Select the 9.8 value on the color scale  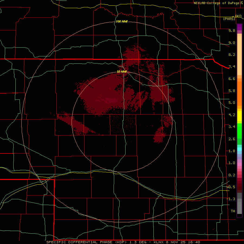[x=232, y=30]
